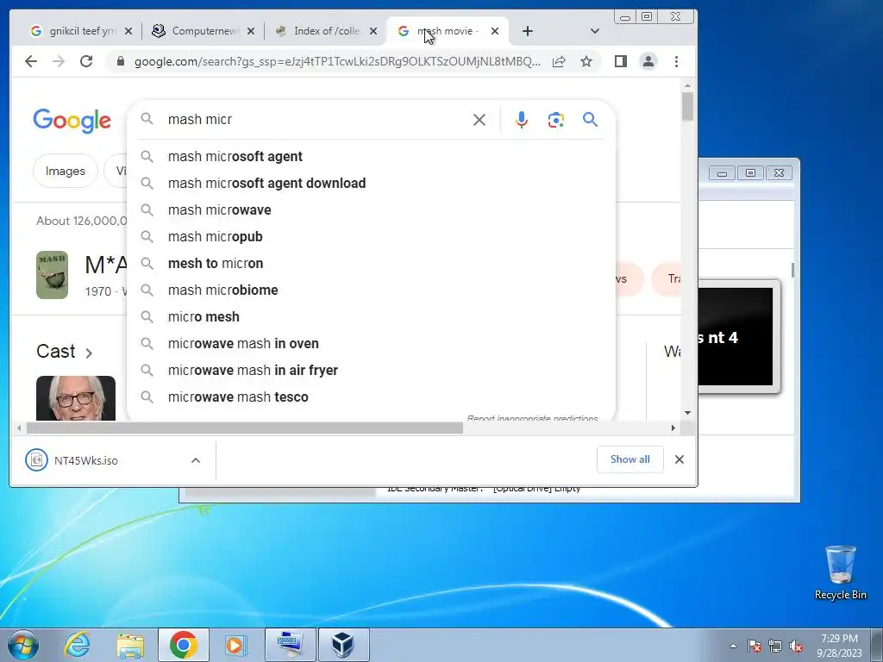This screenshot has height=662, width=883.
Task: View site information via the padlock icon
Action: coord(121,61)
